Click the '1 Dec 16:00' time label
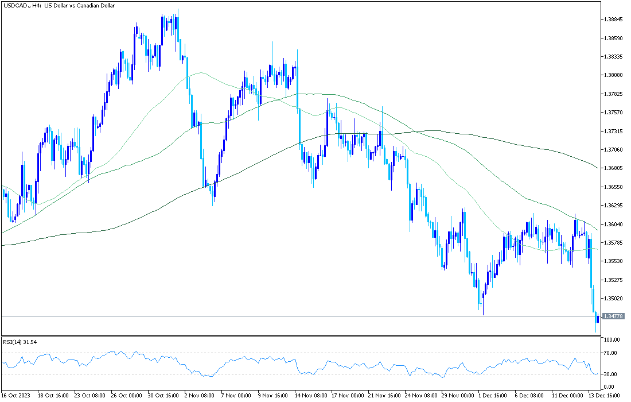Screen dimensions: 631x402 point(493,396)
